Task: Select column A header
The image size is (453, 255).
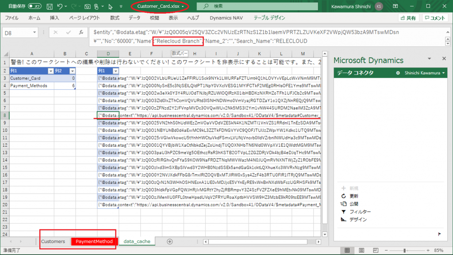Action: pyautogui.click(x=32, y=53)
